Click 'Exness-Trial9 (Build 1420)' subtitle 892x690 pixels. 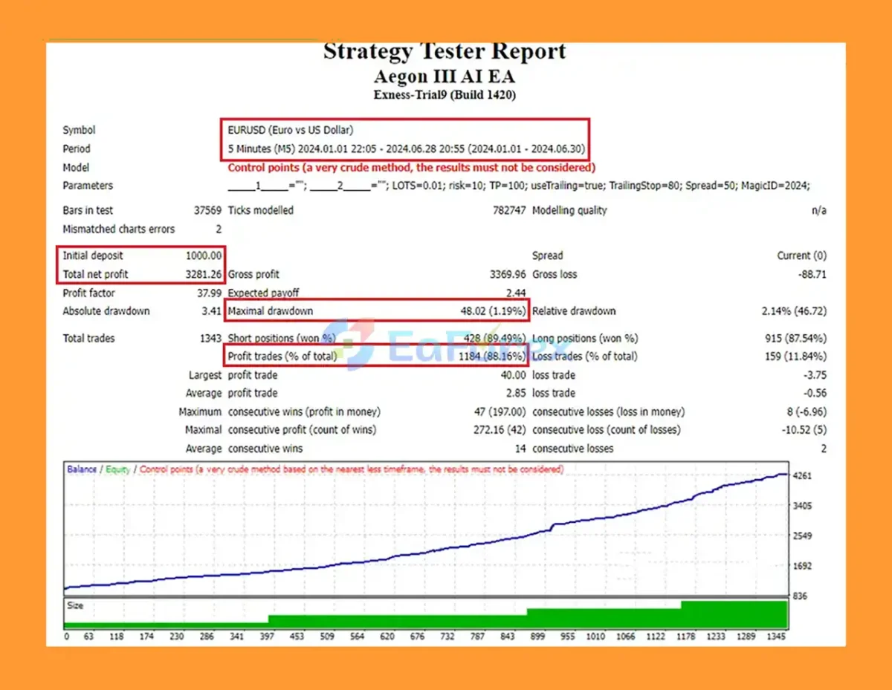coord(445,95)
